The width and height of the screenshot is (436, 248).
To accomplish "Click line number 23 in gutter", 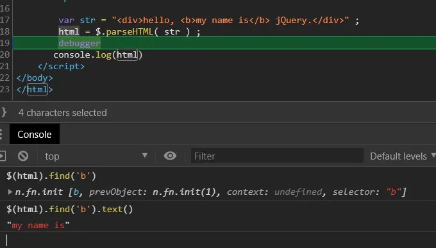I will click(4, 89).
